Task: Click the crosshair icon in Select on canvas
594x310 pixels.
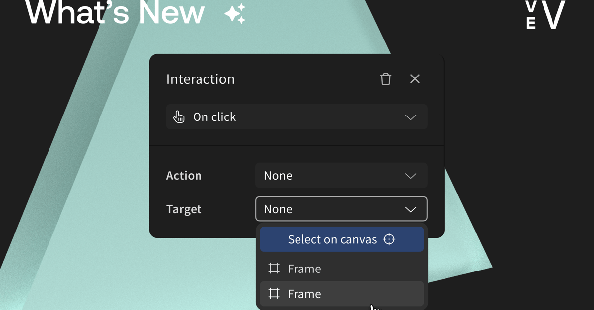Action: point(390,239)
